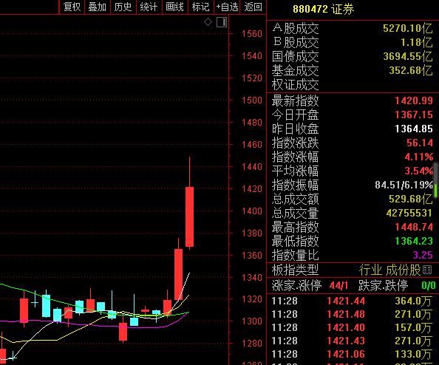Toggle the side panel layout icon
Image resolution: width=439 pixels, height=365 pixels.
pyautogui.click(x=222, y=22)
